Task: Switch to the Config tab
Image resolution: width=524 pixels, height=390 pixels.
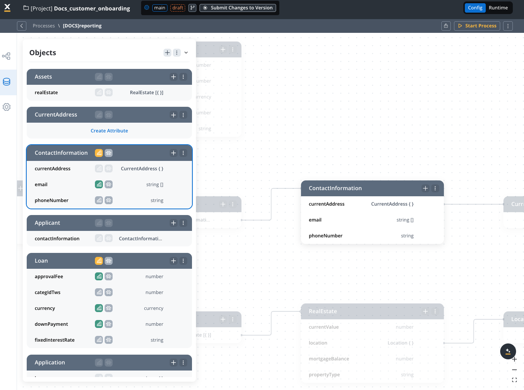Action: 475,8
